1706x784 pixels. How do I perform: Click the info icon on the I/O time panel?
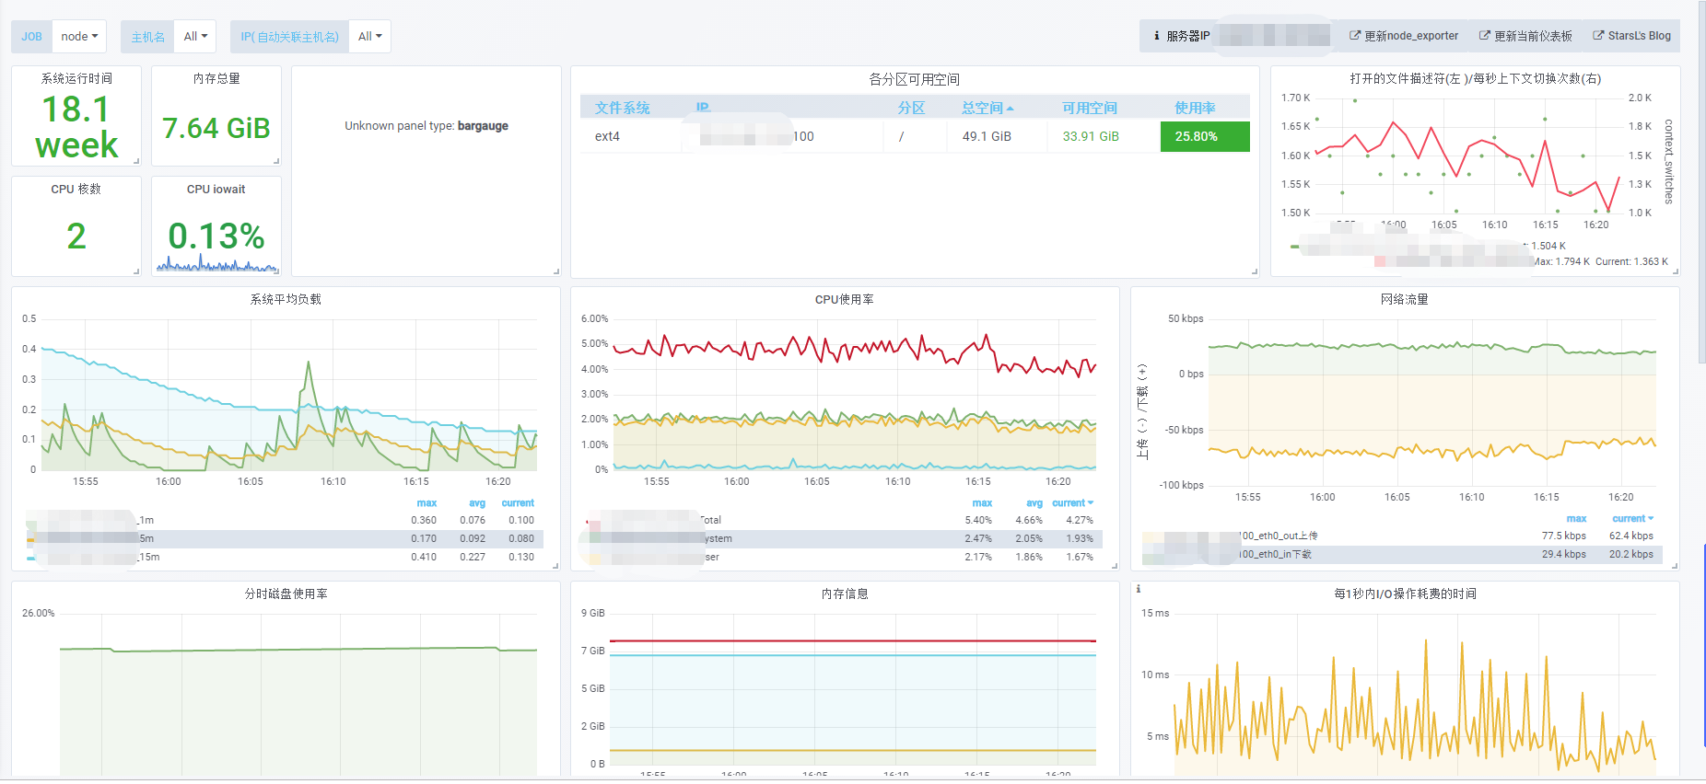coord(1139,589)
